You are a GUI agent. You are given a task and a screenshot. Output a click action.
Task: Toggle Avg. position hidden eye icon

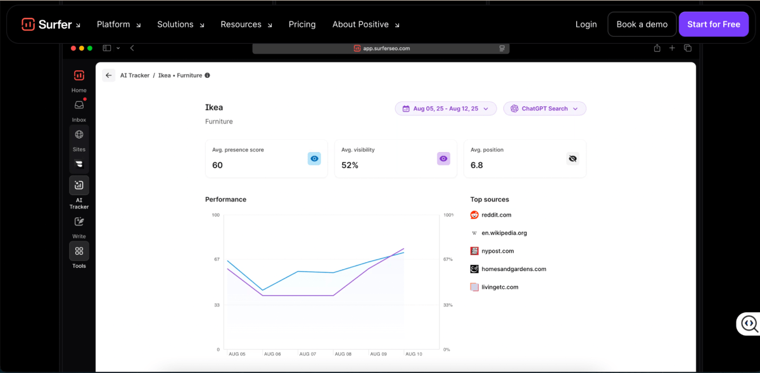(x=573, y=158)
